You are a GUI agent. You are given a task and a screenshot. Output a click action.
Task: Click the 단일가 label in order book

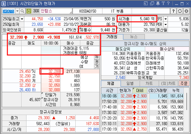point(51,95)
